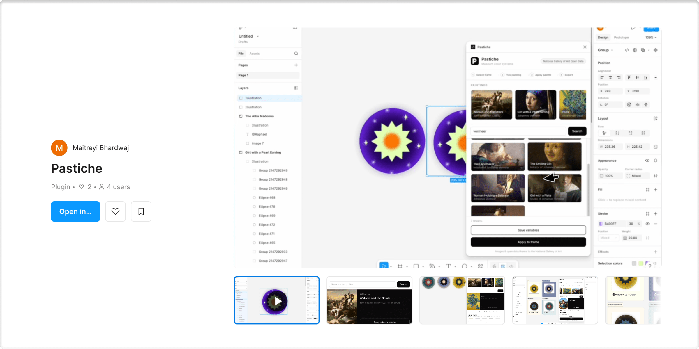Close the Pastiche plugin panel
The image size is (699, 349).
click(x=585, y=47)
